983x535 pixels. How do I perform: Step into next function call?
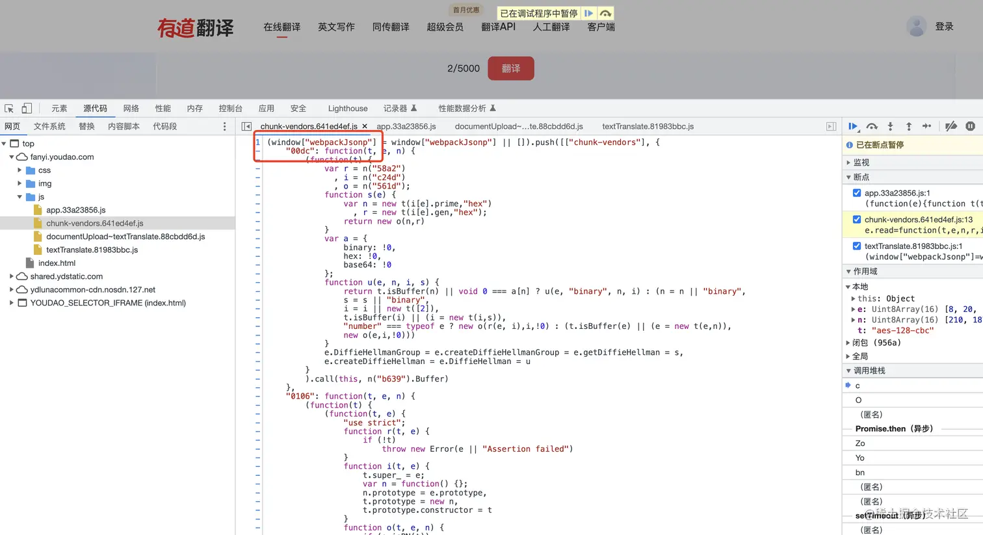click(x=891, y=126)
